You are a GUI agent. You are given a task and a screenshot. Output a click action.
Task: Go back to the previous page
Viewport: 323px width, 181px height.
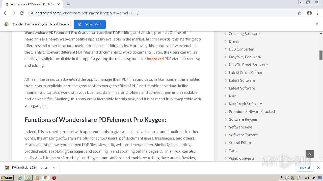[6, 13]
